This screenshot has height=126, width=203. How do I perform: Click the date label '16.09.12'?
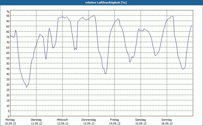[167, 123]
